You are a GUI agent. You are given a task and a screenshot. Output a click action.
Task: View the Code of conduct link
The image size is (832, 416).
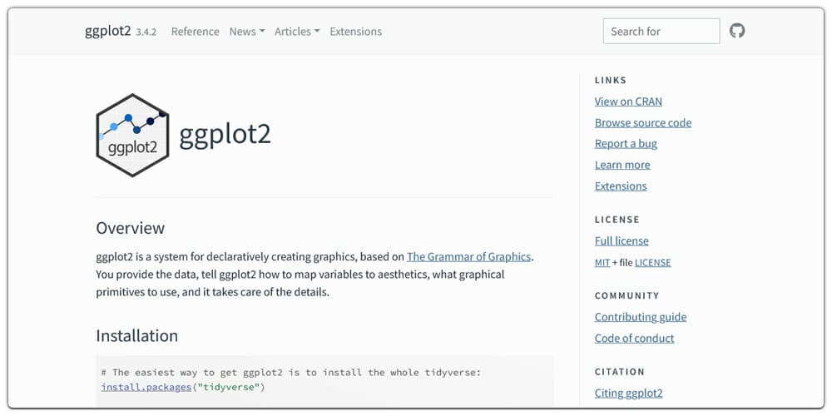point(634,338)
